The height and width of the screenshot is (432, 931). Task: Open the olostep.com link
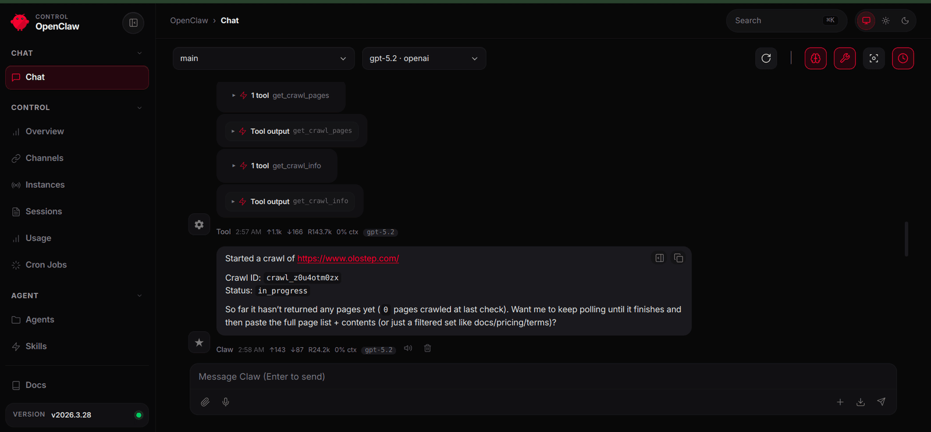click(348, 258)
